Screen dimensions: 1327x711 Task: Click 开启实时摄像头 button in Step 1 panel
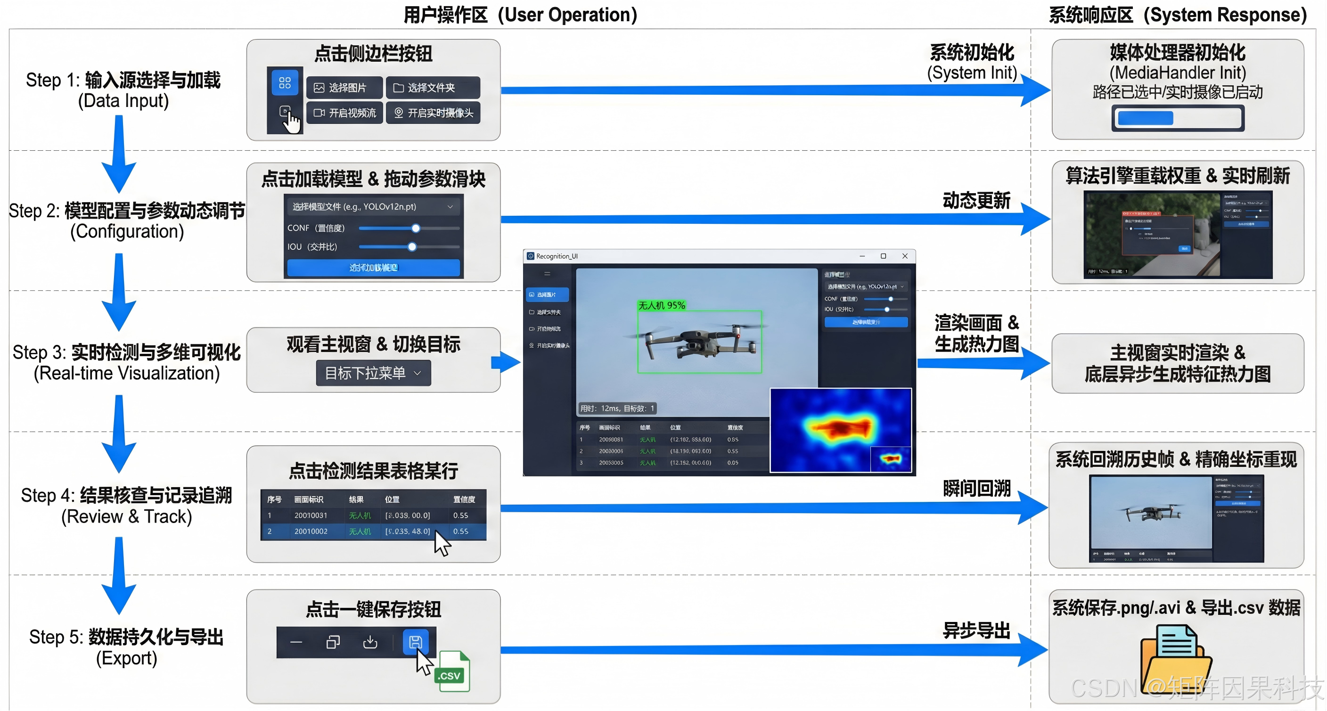coord(433,113)
